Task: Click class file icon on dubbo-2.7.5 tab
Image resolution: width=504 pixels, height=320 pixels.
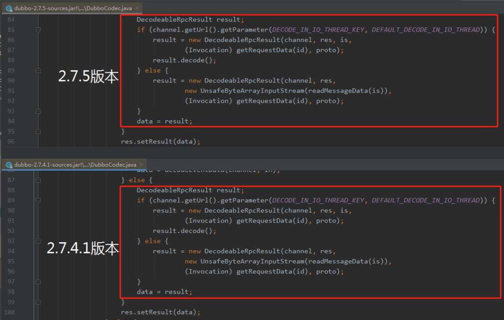Action: (x=9, y=9)
